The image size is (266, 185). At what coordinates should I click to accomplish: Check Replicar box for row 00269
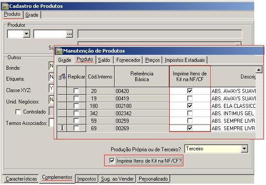tap(76, 128)
